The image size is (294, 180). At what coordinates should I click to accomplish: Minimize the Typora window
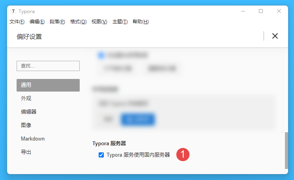pyautogui.click(x=243, y=11)
